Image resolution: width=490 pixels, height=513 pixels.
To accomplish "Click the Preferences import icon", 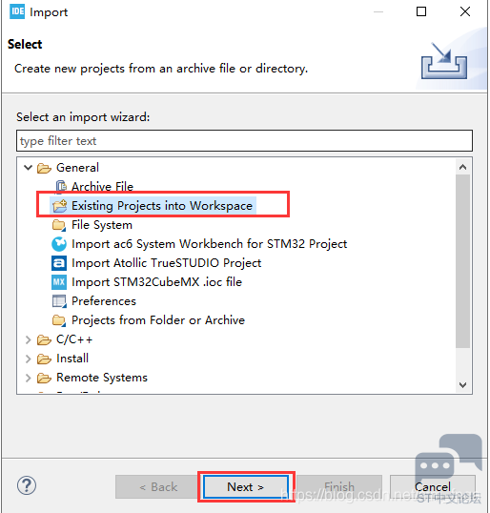I will coord(59,301).
